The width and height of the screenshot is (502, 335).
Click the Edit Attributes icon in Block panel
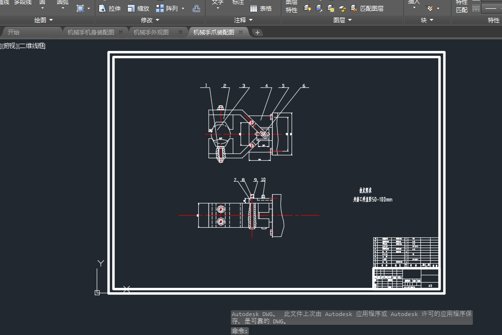[430, 8]
